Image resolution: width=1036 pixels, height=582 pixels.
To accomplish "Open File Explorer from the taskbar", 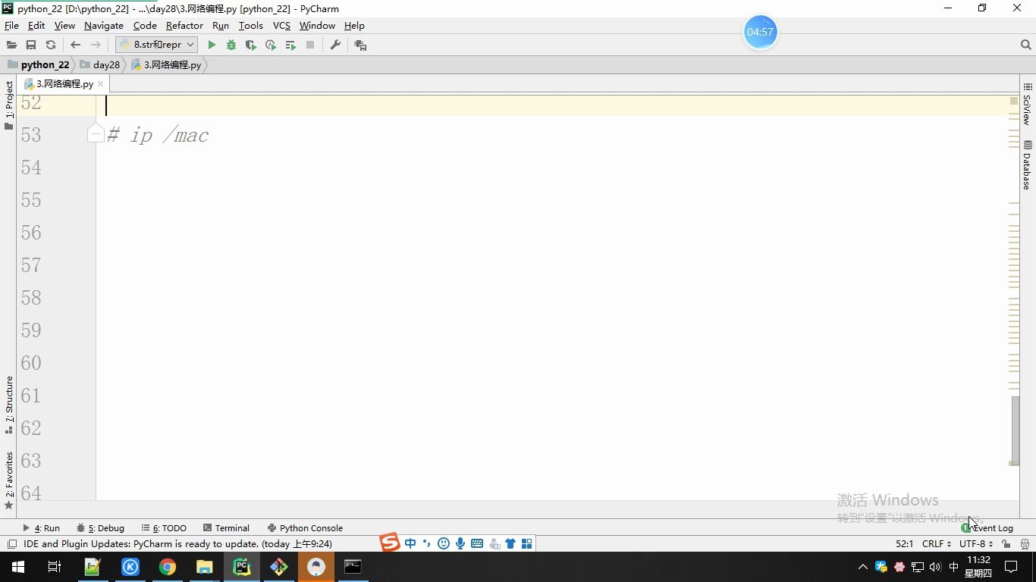I will [x=205, y=567].
